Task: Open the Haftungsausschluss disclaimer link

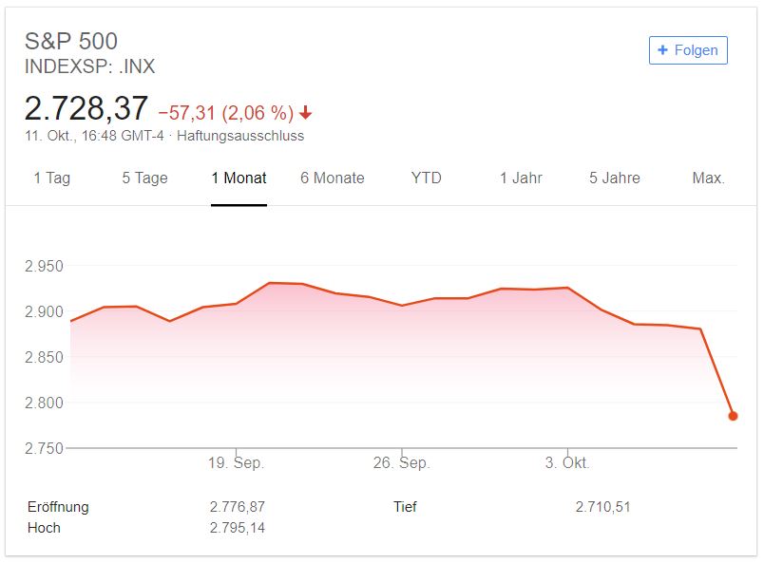Action: [x=240, y=136]
